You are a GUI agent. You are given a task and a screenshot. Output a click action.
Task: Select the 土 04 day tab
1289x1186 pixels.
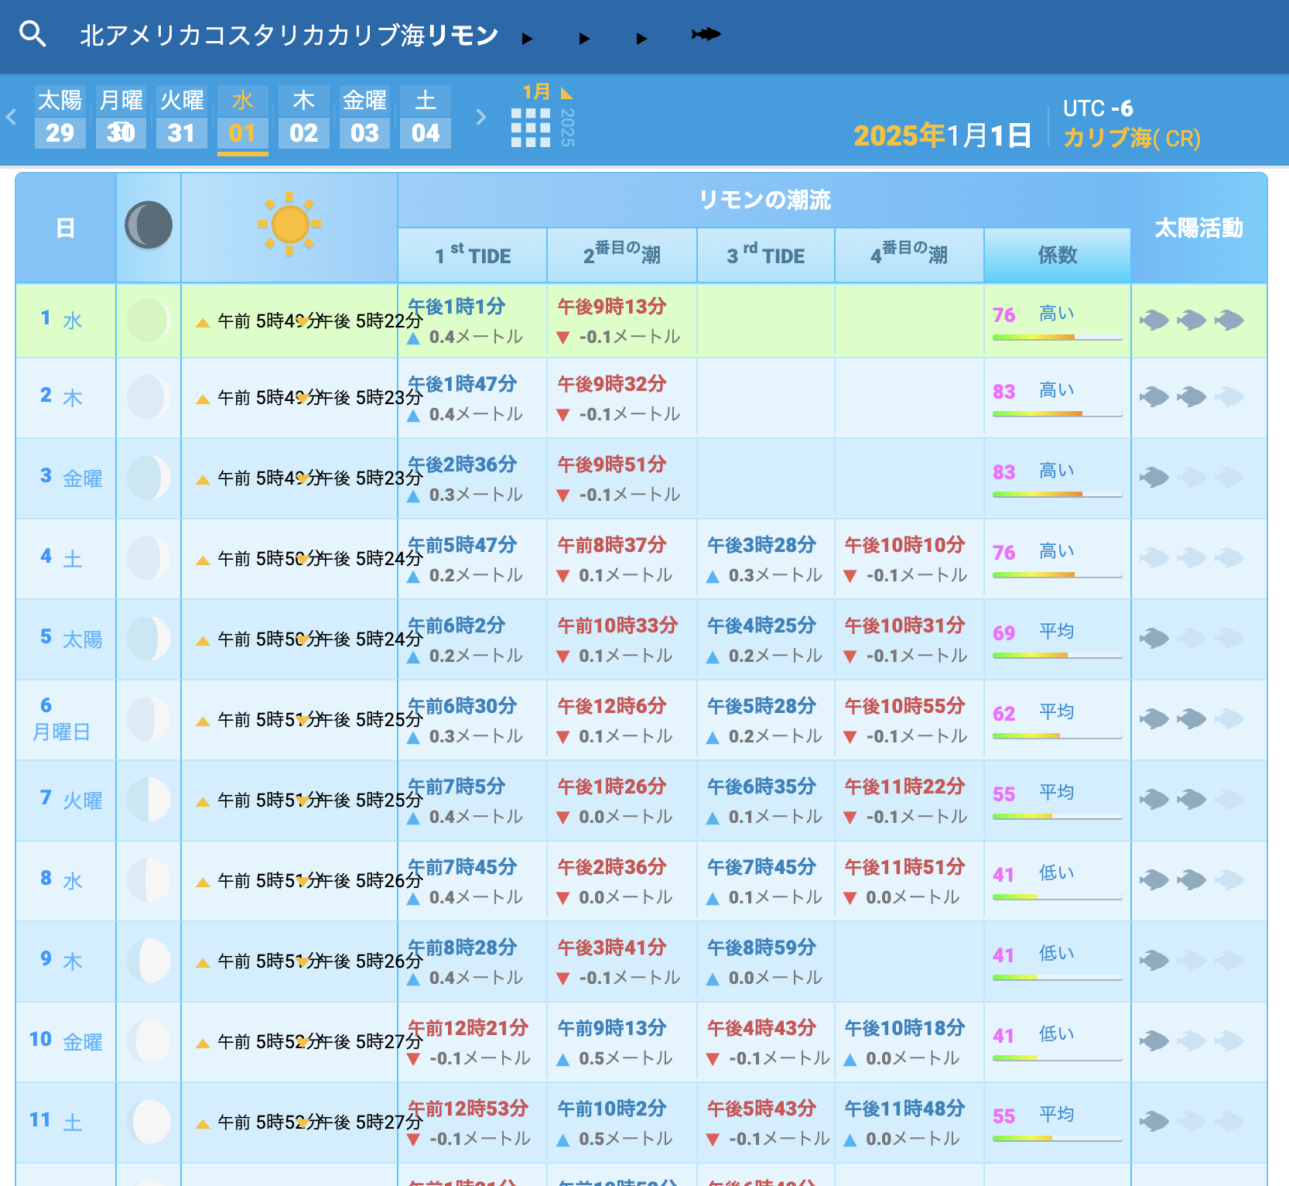coord(426,118)
